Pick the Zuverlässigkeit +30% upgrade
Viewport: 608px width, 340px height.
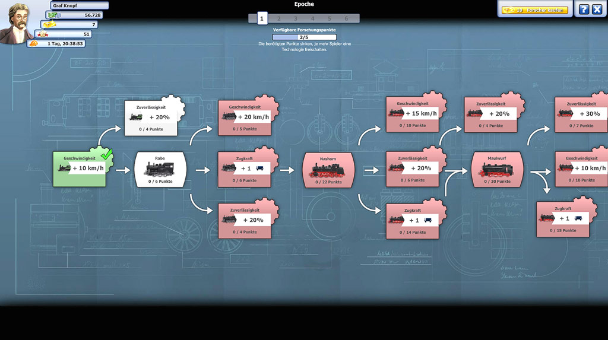580,114
